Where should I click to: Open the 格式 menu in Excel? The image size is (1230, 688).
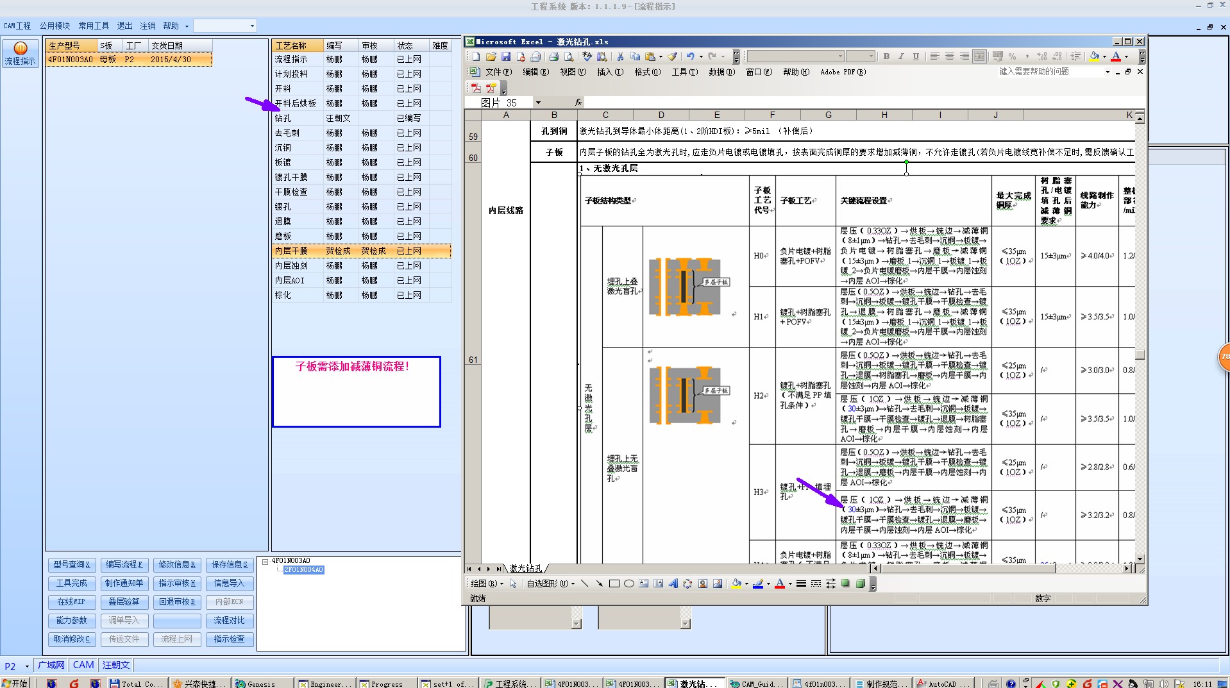pos(647,72)
